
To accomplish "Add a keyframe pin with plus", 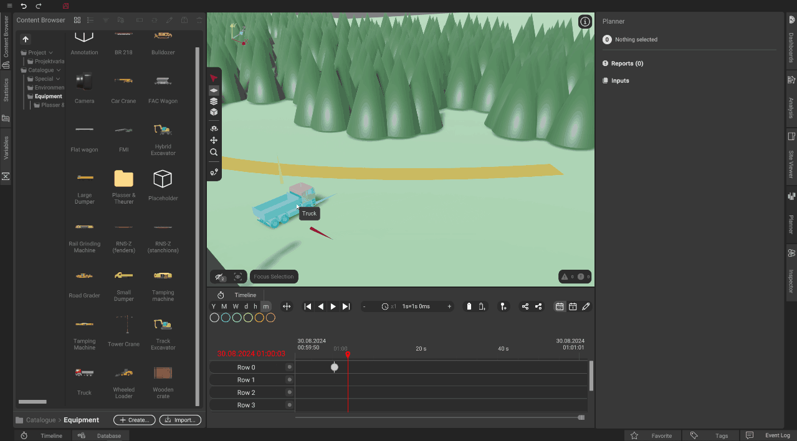I will pos(503,306).
